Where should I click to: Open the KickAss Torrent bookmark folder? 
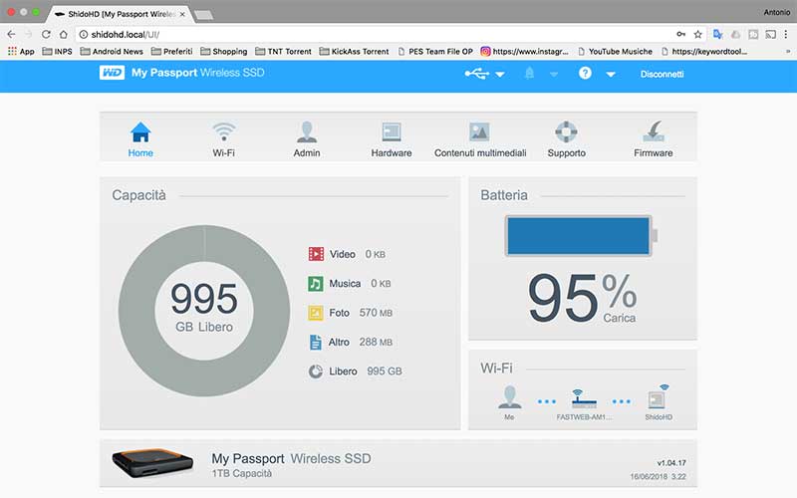pyautogui.click(x=354, y=52)
